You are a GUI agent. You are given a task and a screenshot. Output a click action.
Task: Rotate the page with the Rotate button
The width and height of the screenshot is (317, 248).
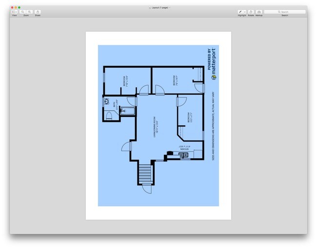251,12
